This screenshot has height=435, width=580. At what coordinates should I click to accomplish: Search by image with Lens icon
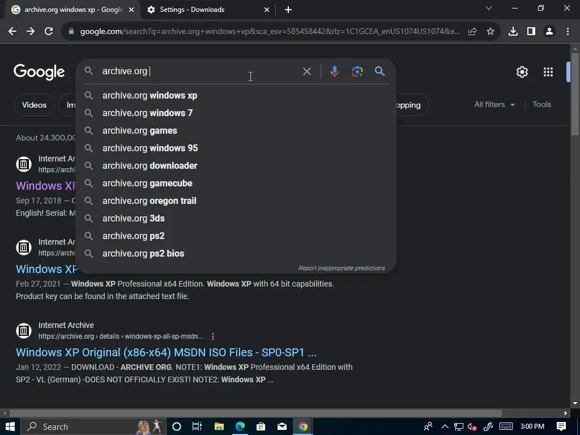coord(357,71)
